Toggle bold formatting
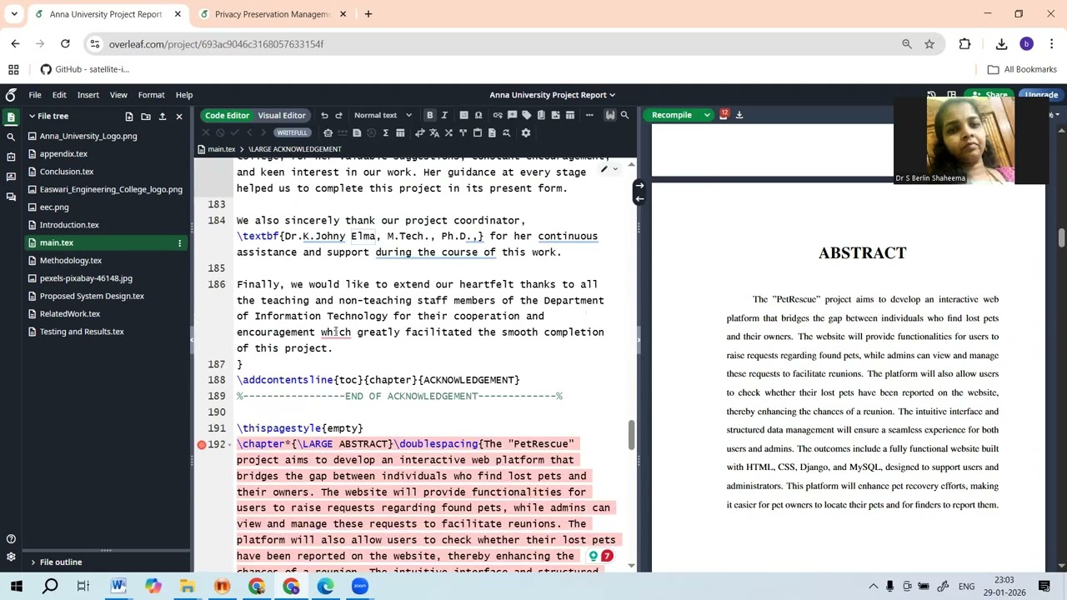Image resolution: width=1067 pixels, height=600 pixels. 429,115
